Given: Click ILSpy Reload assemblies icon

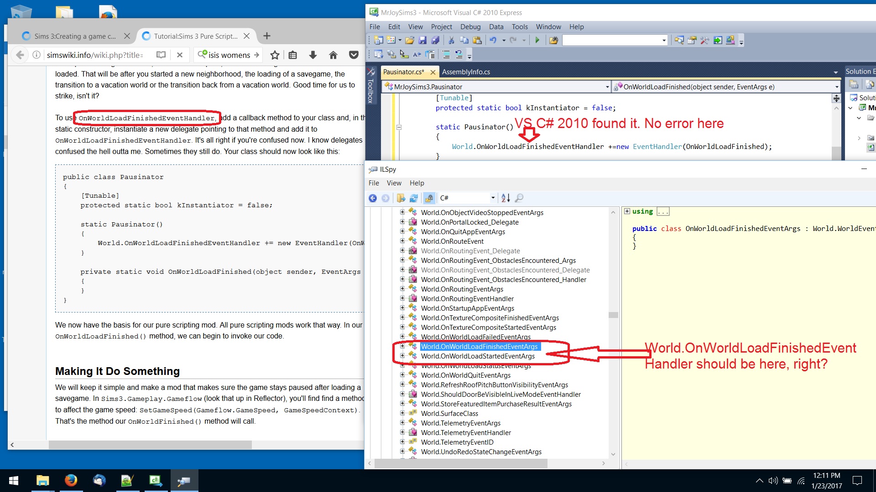Looking at the screenshot, I should point(414,198).
